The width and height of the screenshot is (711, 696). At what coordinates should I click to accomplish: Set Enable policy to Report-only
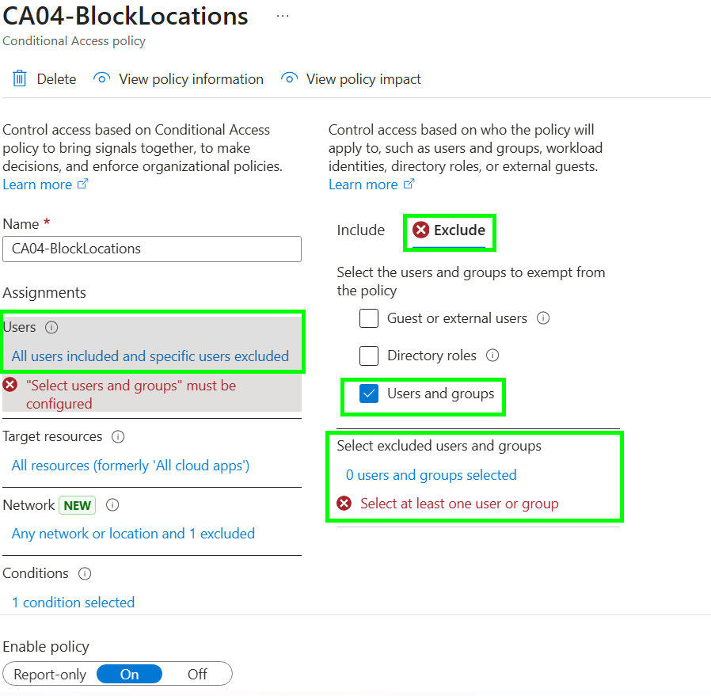[50, 675]
